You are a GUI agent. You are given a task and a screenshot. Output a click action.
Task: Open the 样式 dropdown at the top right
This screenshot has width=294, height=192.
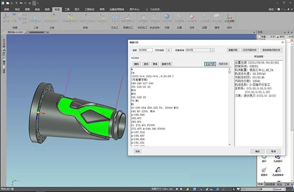click(272, 9)
